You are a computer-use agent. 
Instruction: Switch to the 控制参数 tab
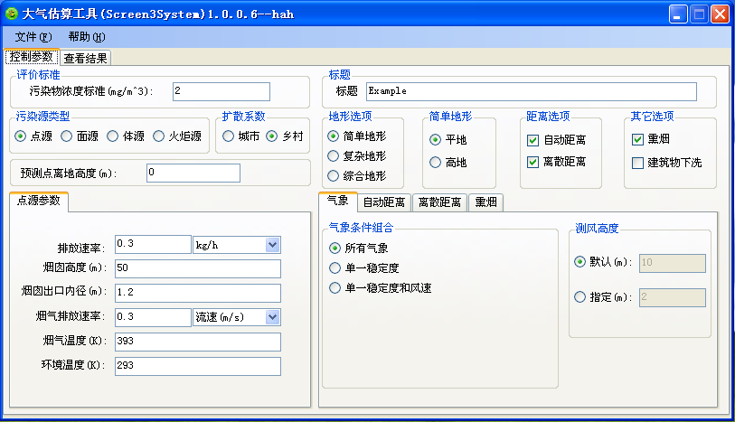coord(32,57)
